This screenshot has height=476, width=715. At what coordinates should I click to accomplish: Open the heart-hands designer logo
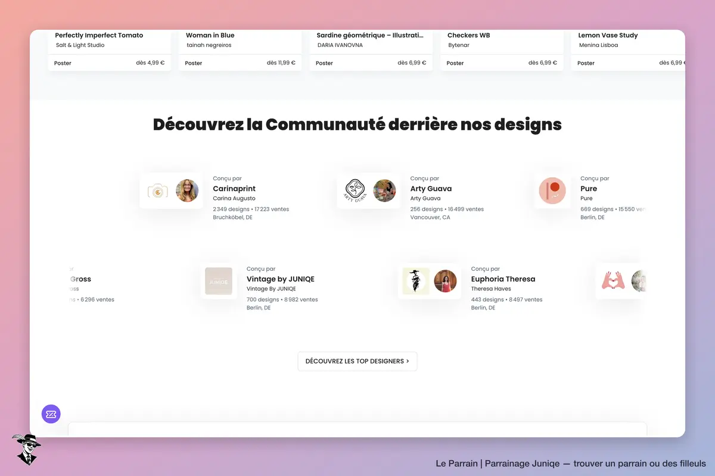tap(613, 281)
